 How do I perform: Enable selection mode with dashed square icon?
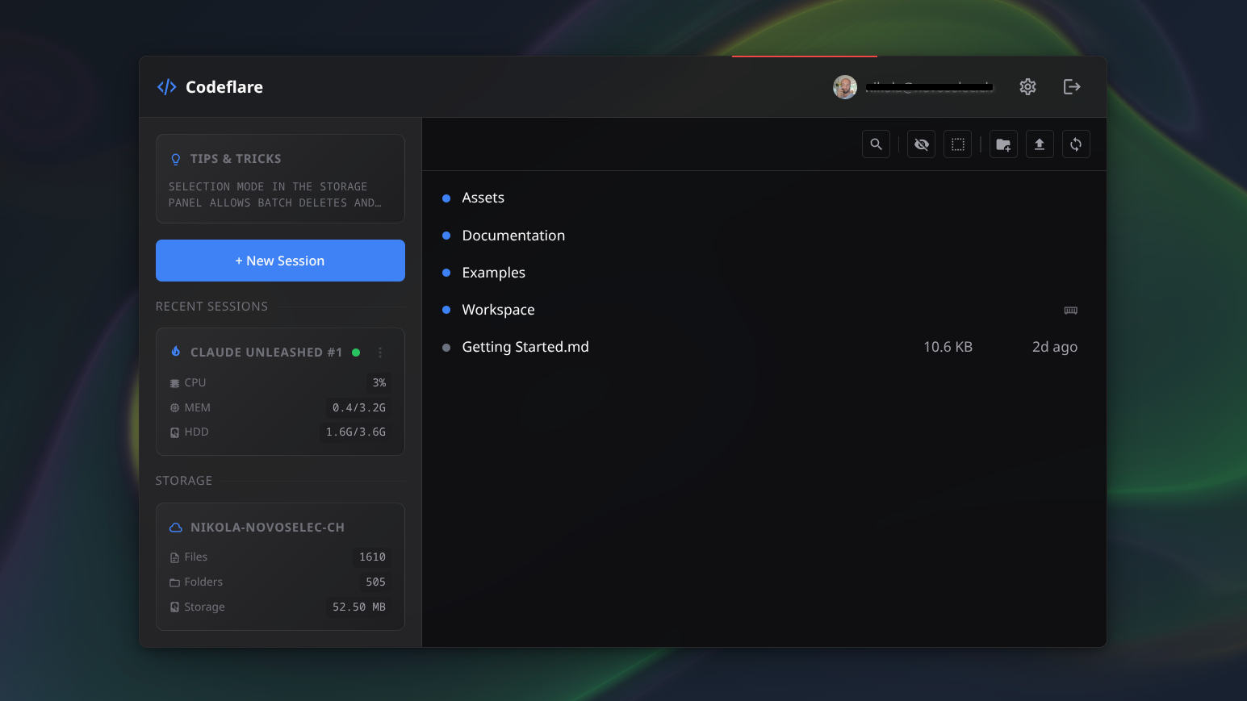[957, 144]
